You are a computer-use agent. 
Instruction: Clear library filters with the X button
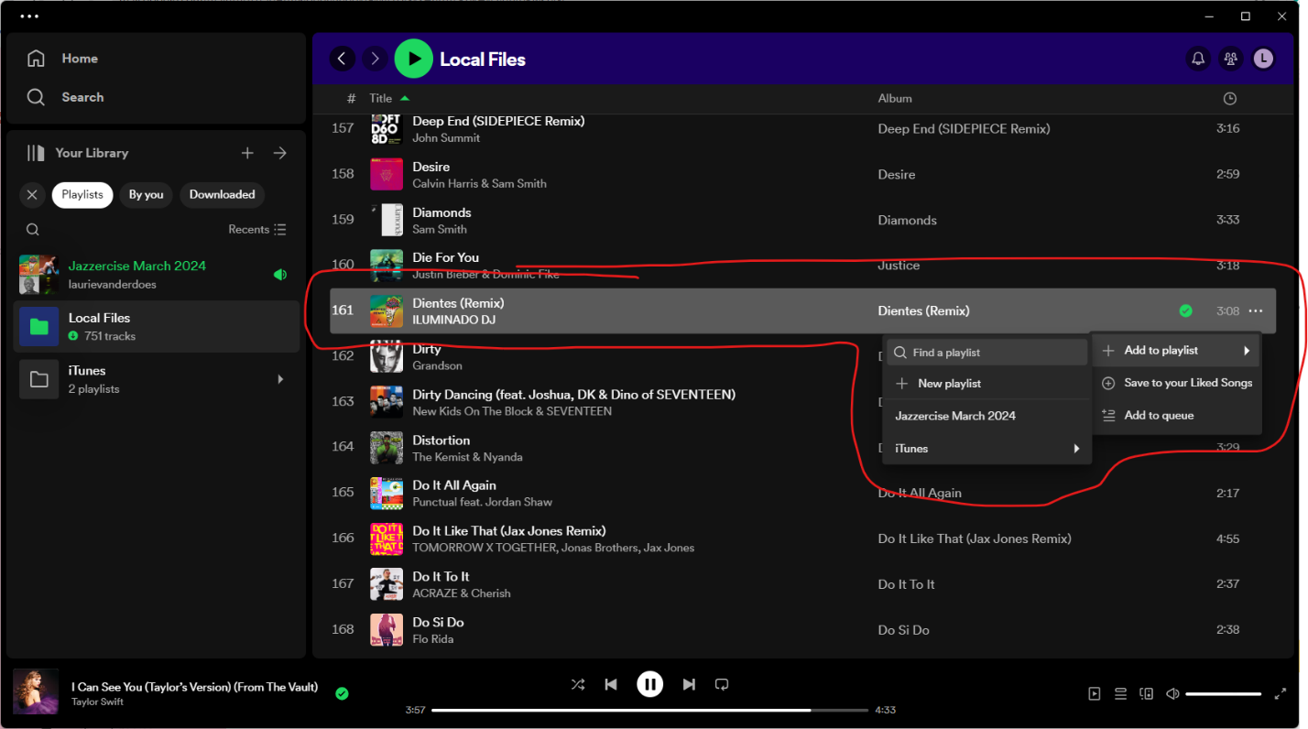[32, 195]
